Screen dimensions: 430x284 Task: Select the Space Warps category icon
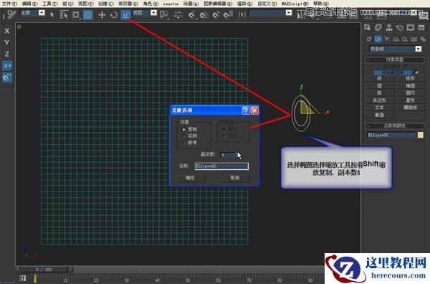click(414, 39)
